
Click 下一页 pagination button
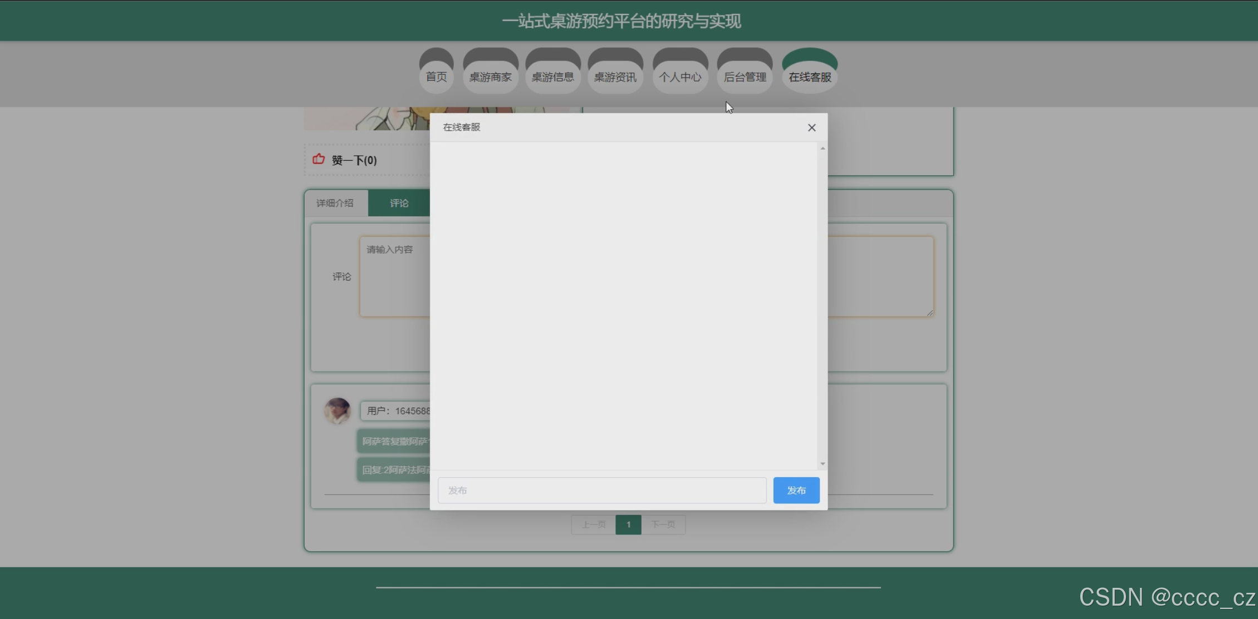pyautogui.click(x=663, y=524)
